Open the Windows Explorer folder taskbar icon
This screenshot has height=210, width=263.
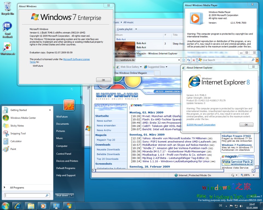(31, 206)
